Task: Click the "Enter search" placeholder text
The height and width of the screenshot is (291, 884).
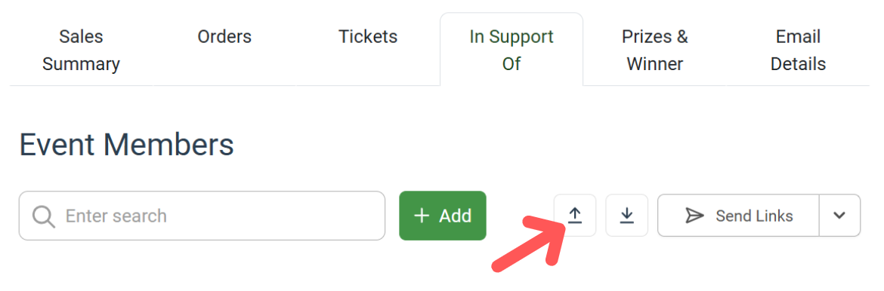Action: pos(116,216)
